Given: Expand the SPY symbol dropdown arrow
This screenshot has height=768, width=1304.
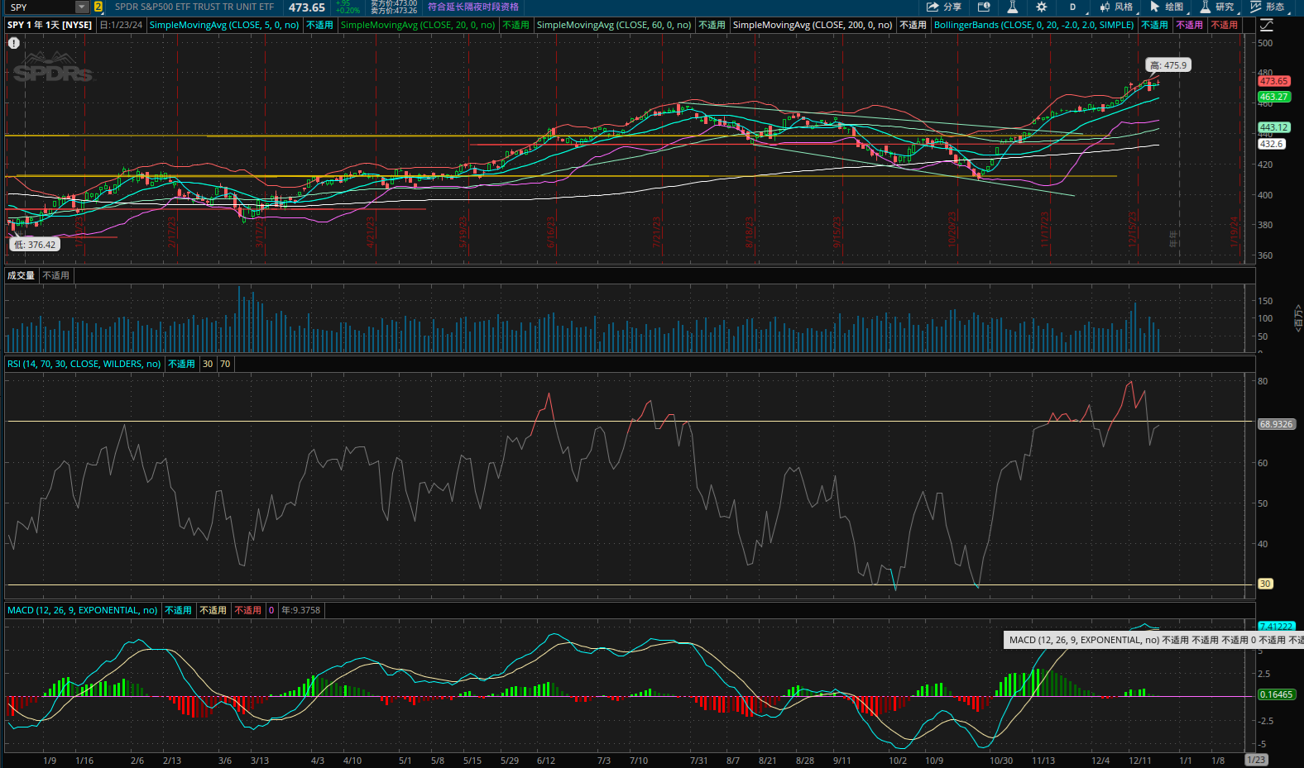Looking at the screenshot, I should (81, 7).
